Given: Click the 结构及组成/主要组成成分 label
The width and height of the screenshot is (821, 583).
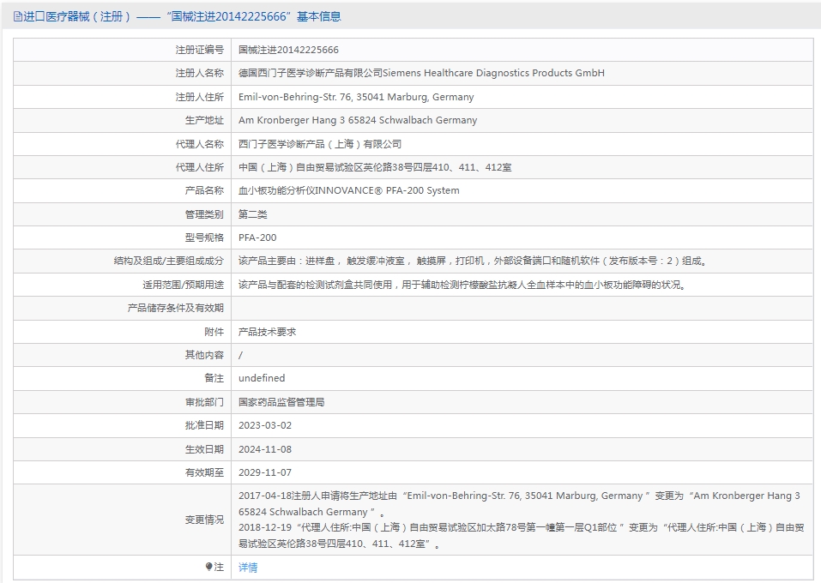Looking at the screenshot, I should pos(169,261).
